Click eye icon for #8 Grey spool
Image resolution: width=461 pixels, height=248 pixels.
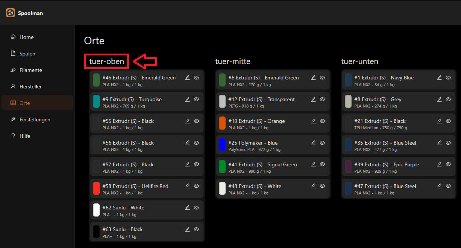pyautogui.click(x=448, y=100)
